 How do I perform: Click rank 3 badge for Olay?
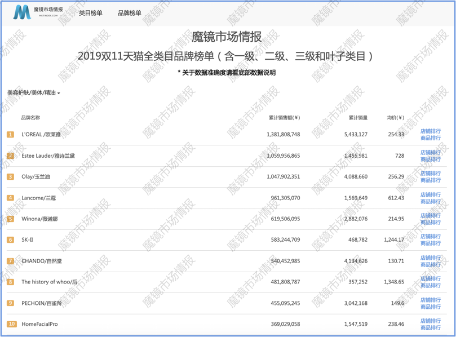[11, 177]
